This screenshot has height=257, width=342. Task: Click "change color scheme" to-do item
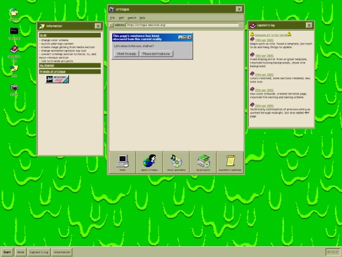tap(54, 40)
